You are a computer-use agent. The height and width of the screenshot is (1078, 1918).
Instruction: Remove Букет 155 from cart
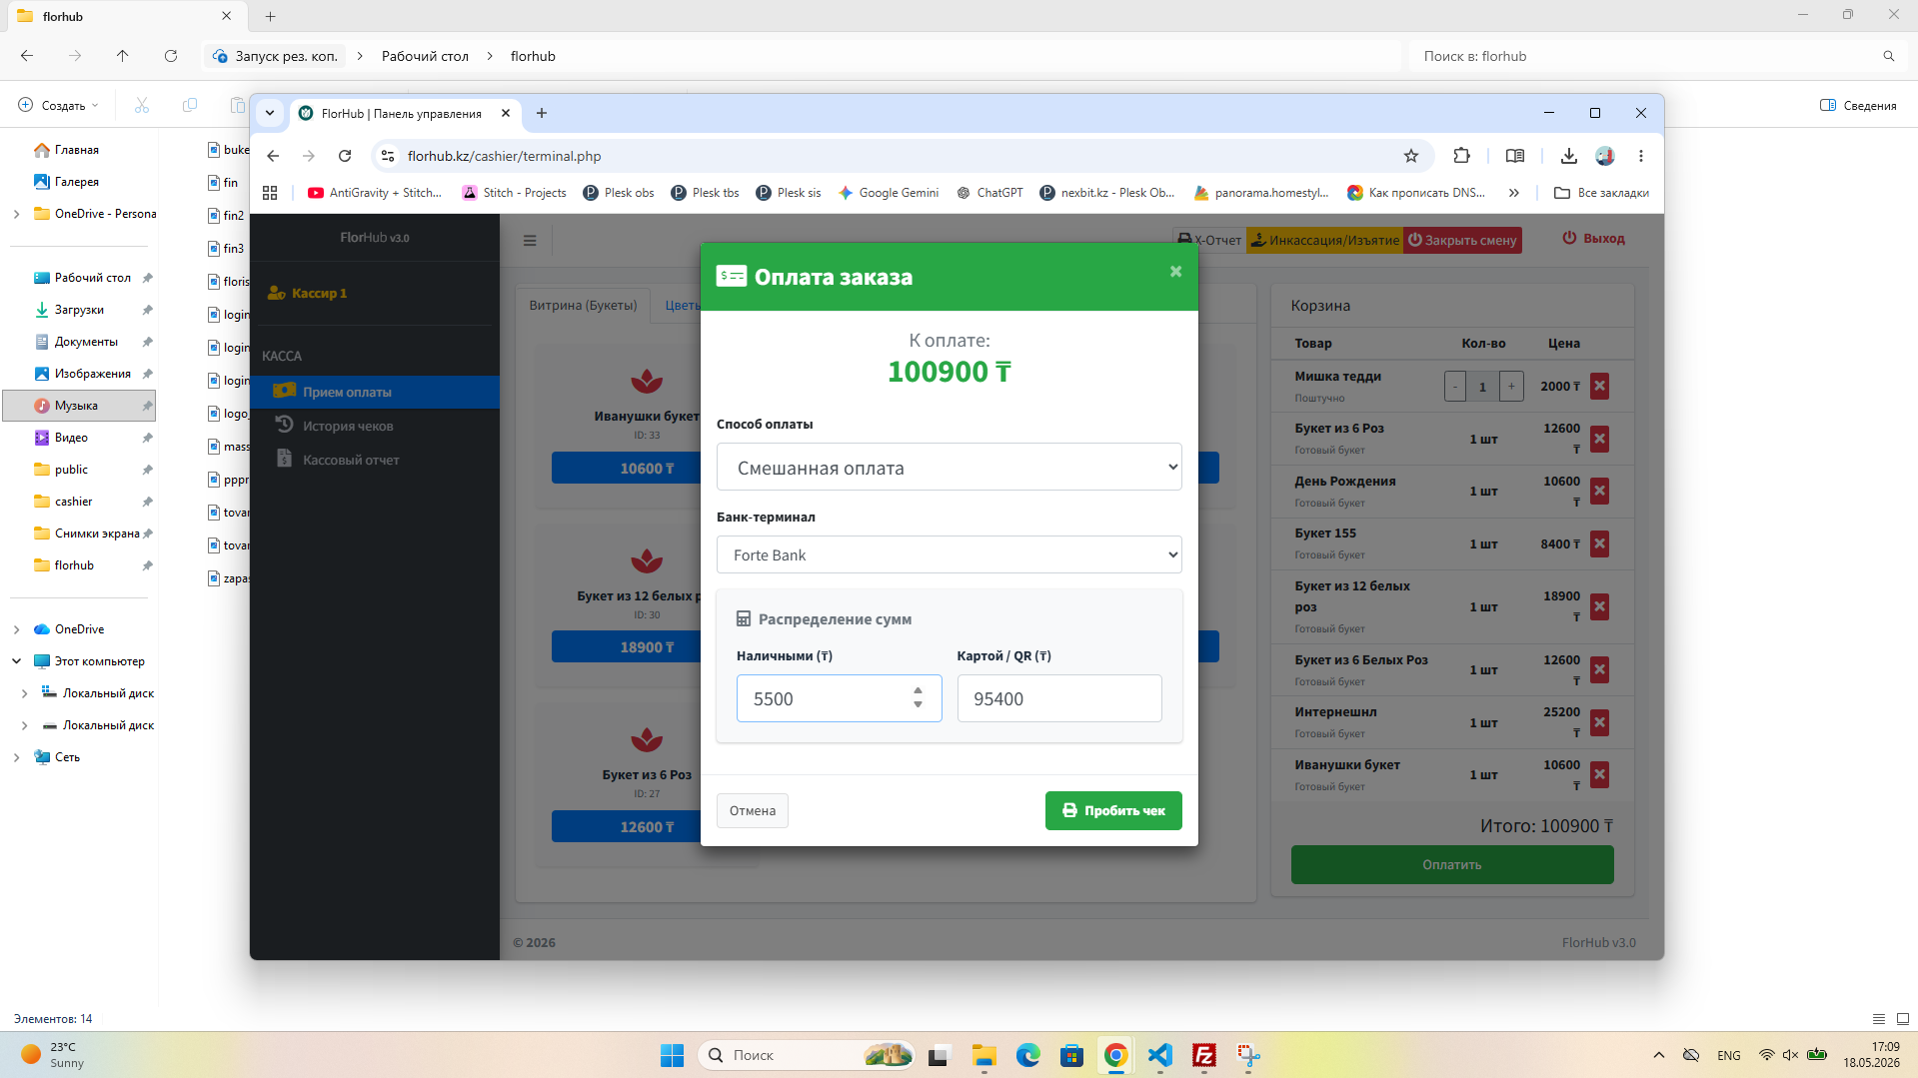(x=1599, y=543)
